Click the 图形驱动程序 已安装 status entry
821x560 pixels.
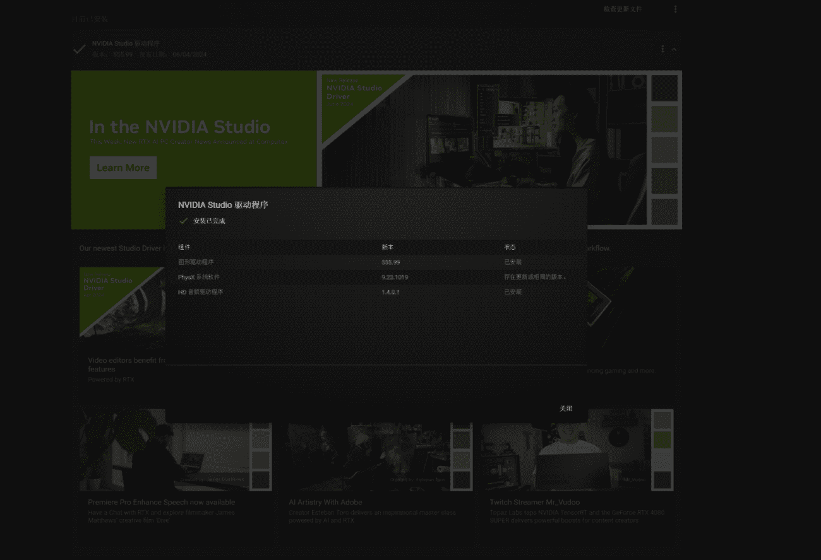coord(512,262)
